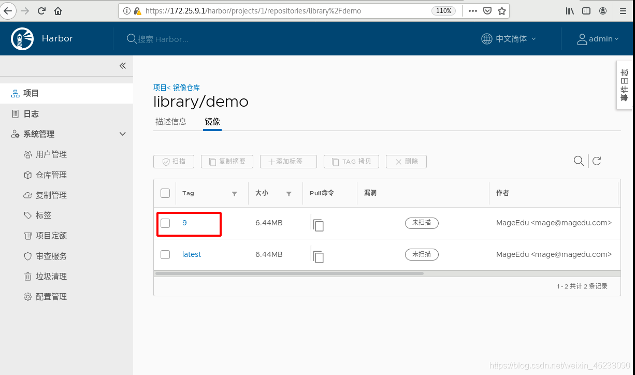Click the Harbor lighthouse logo
The image size is (635, 375).
[21, 39]
